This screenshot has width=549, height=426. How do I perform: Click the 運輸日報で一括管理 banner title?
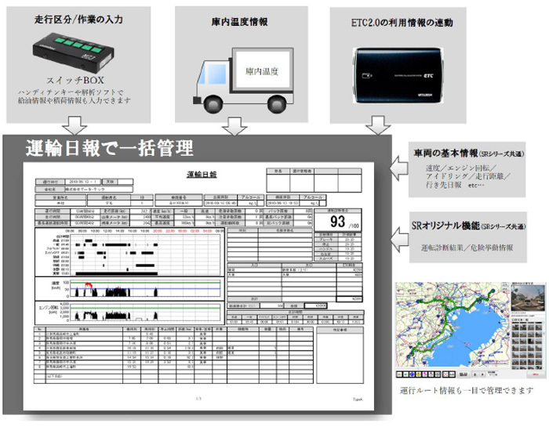click(109, 148)
